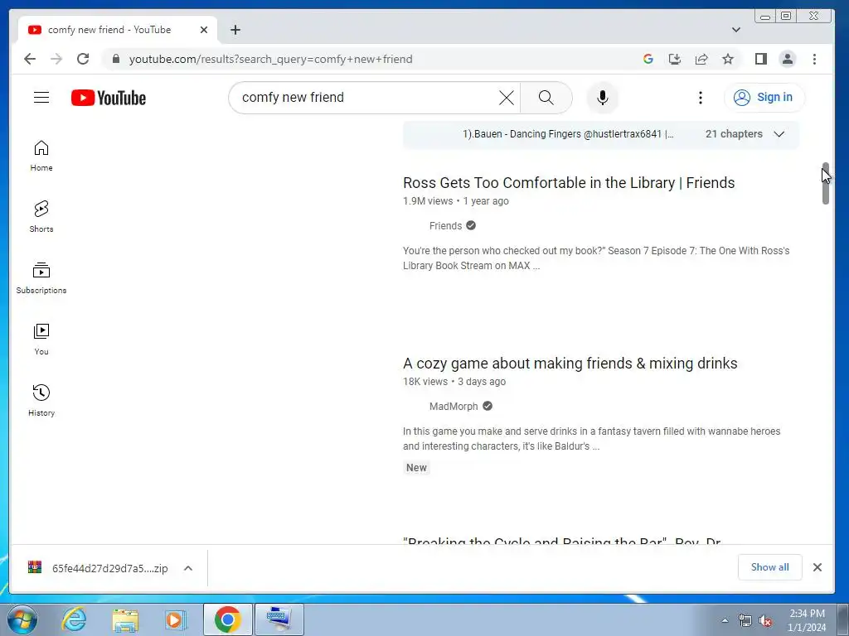Screen dimensions: 849x636
Task: Open History in the sidebar
Action: [x=41, y=400]
